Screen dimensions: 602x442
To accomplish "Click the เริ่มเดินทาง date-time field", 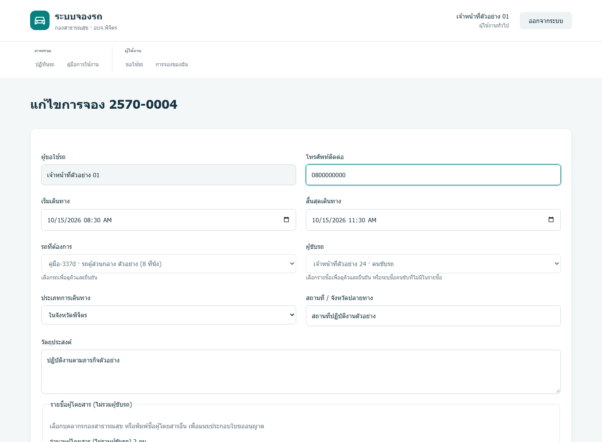I will pos(169,220).
